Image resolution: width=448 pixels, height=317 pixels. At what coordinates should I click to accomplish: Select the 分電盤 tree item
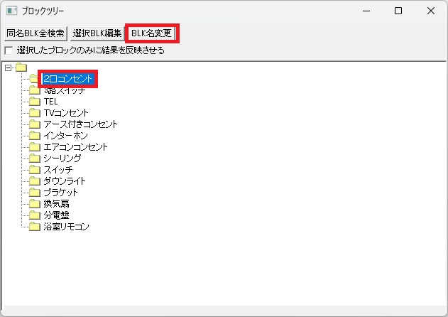point(56,215)
